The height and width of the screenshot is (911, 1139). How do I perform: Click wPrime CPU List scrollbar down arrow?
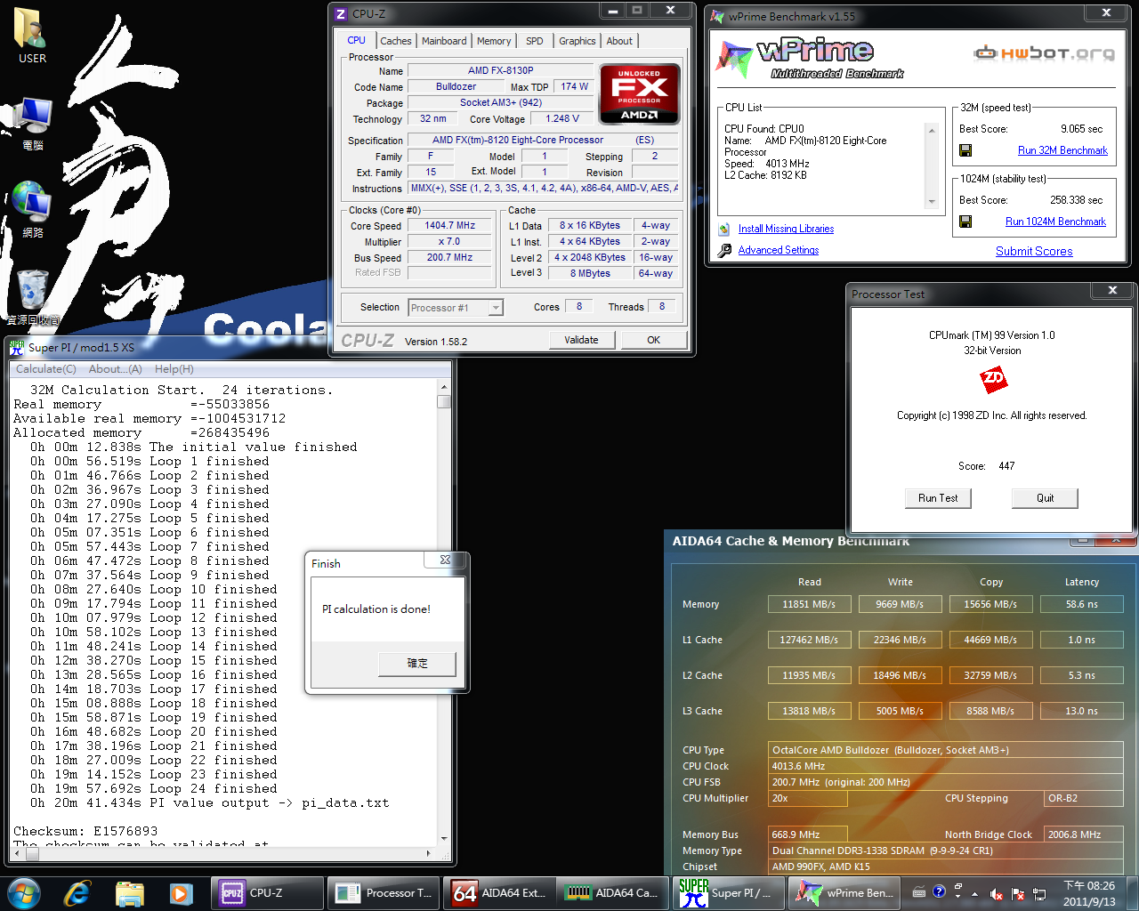coord(932,202)
